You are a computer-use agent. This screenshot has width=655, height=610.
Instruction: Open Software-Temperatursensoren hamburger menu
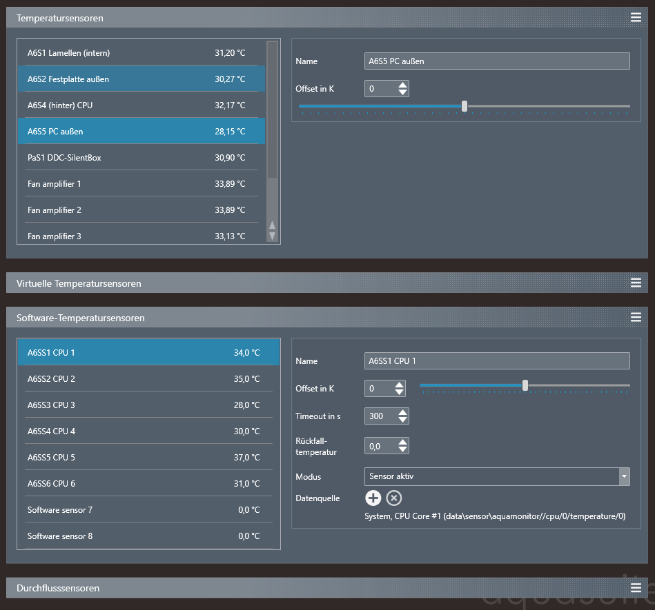tap(636, 317)
